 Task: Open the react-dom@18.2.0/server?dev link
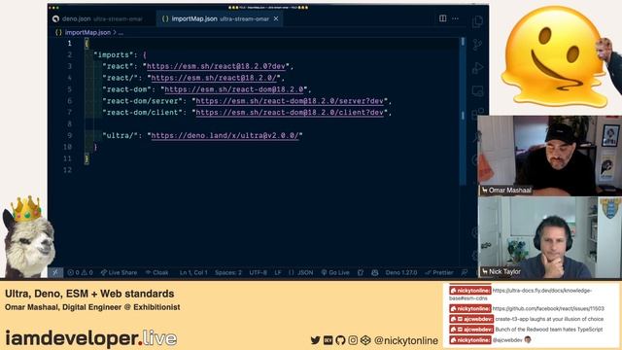click(290, 101)
